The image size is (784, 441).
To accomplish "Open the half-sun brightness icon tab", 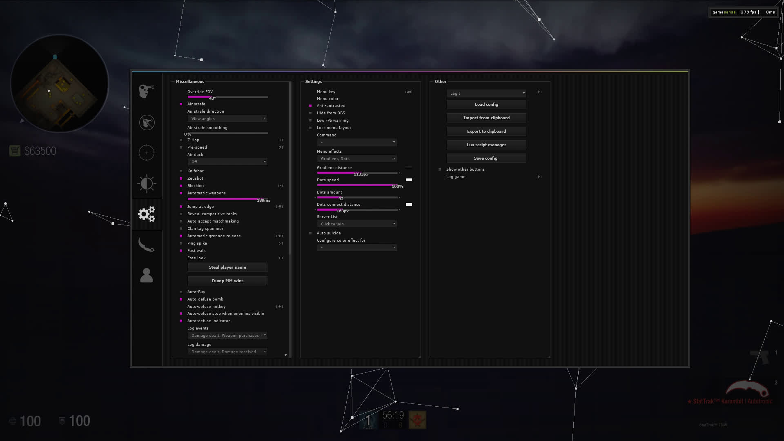I will [147, 183].
